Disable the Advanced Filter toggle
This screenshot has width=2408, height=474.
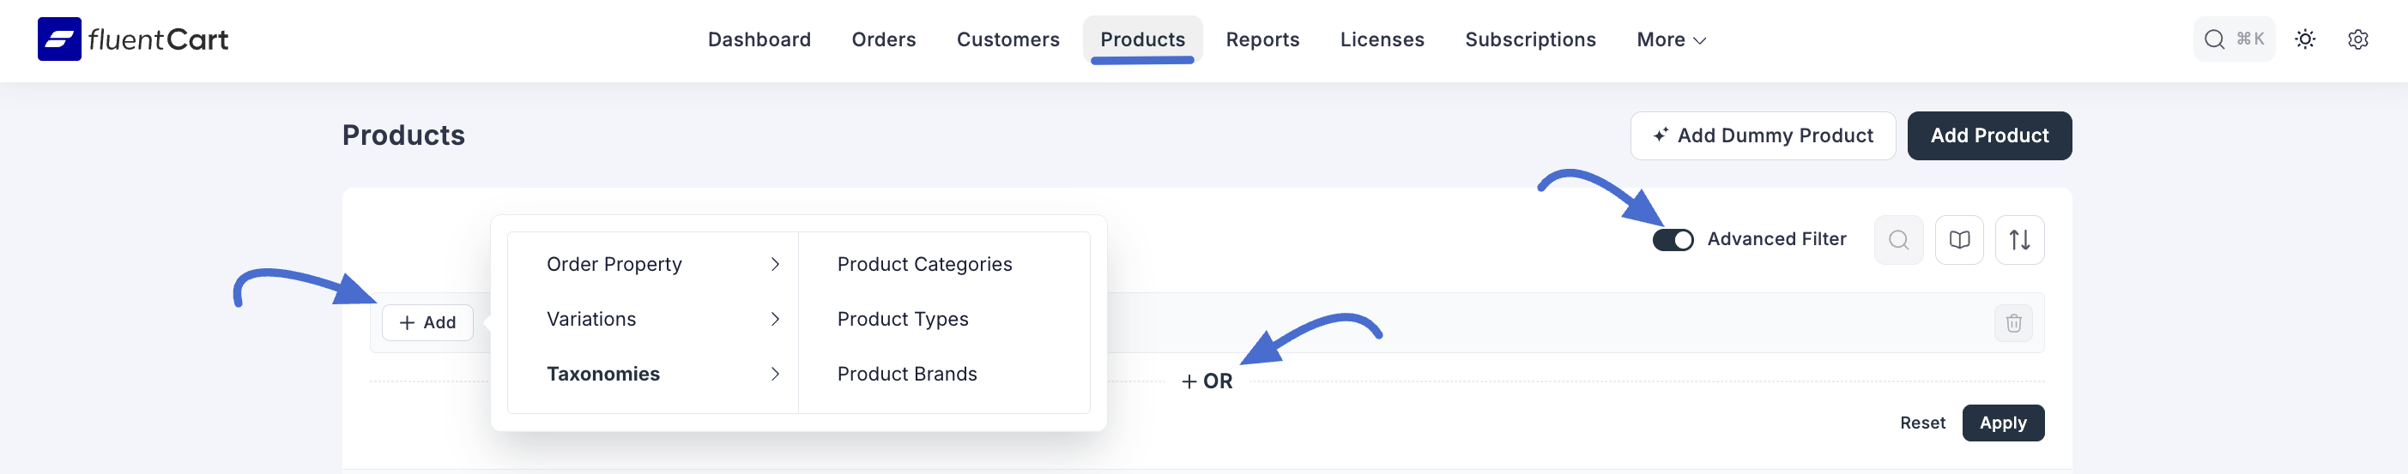(1672, 240)
